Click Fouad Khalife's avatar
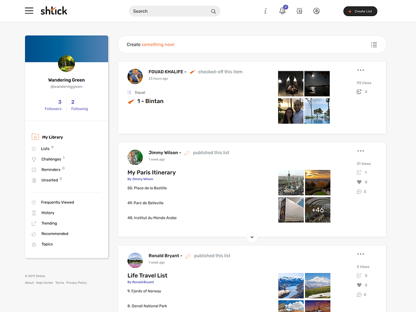Image resolution: width=416 pixels, height=312 pixels. click(x=135, y=76)
